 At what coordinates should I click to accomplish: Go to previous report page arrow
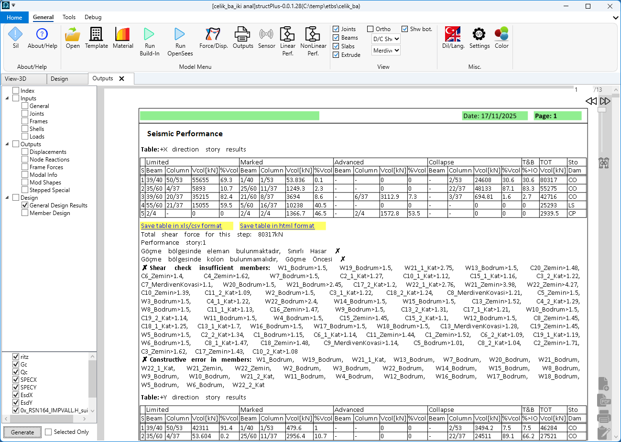(x=591, y=101)
